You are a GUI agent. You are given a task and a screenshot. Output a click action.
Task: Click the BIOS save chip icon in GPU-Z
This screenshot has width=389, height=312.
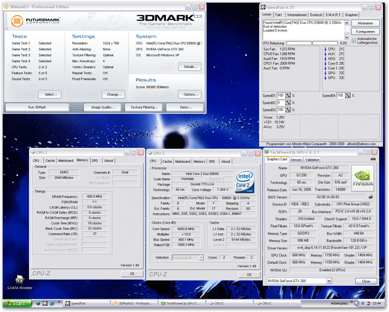click(371, 197)
